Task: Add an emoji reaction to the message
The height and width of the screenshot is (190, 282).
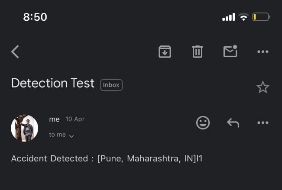Action: [x=203, y=122]
